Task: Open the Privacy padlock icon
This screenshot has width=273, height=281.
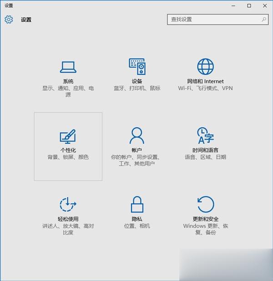Action: (x=137, y=204)
